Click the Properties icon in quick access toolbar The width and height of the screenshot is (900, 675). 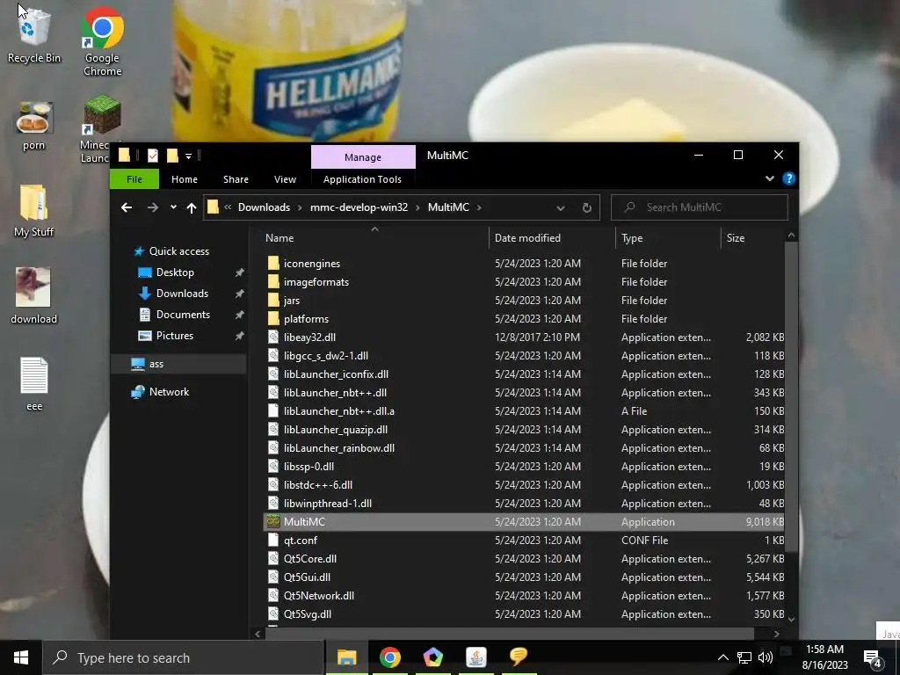pos(153,156)
